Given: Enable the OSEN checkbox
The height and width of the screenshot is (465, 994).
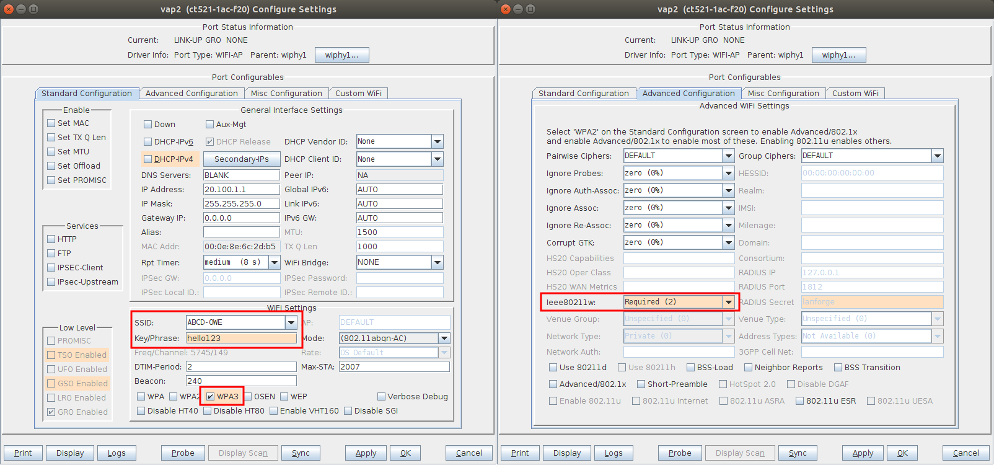Looking at the screenshot, I should (248, 397).
